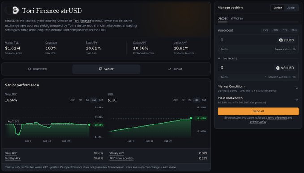Click the Weekly APY label
The width and height of the screenshot is (304, 173).
click(116, 153)
